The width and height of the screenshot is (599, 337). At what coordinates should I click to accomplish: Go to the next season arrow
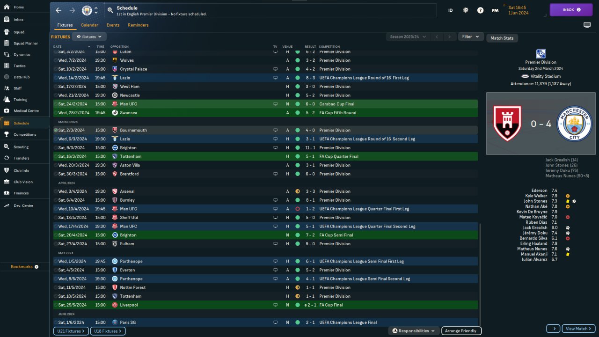[450, 37]
